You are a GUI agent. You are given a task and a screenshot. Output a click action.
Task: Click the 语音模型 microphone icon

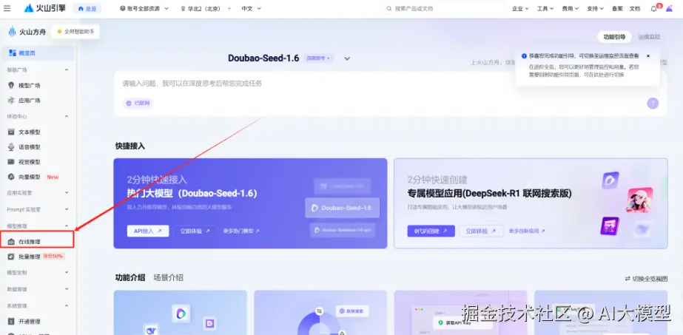[12, 147]
